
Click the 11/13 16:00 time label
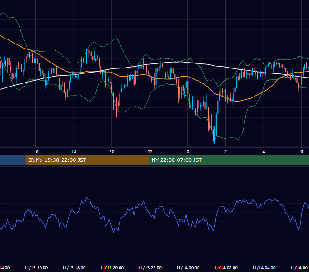(x=36, y=267)
